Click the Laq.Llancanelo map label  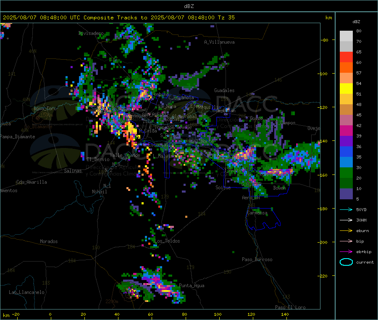click(x=26, y=292)
